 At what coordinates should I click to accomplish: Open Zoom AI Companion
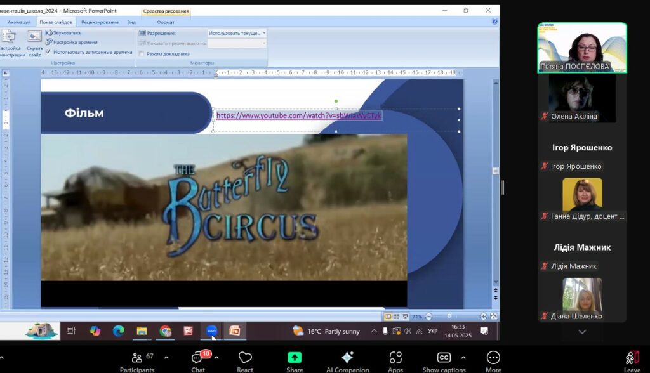[347, 362]
